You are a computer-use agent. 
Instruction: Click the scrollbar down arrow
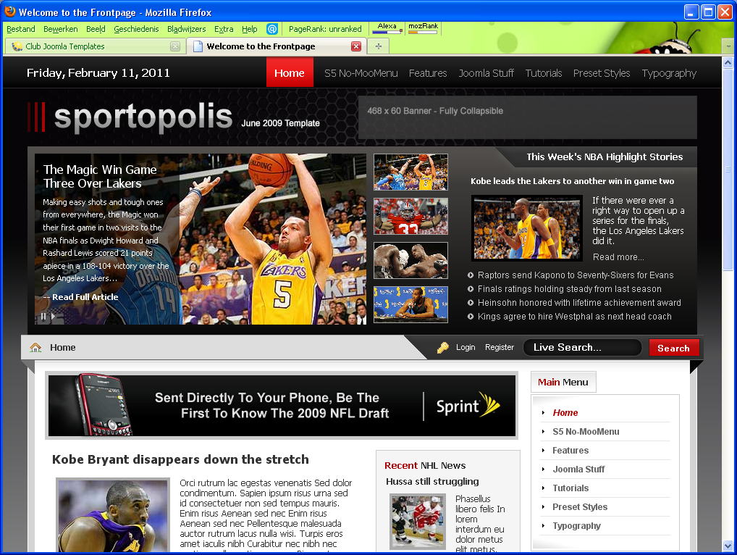click(x=728, y=546)
